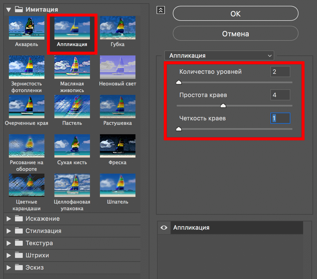Viewport: 317px width, 279px height.
Task: Select the Акварель filter thumbnail
Action: [27, 28]
